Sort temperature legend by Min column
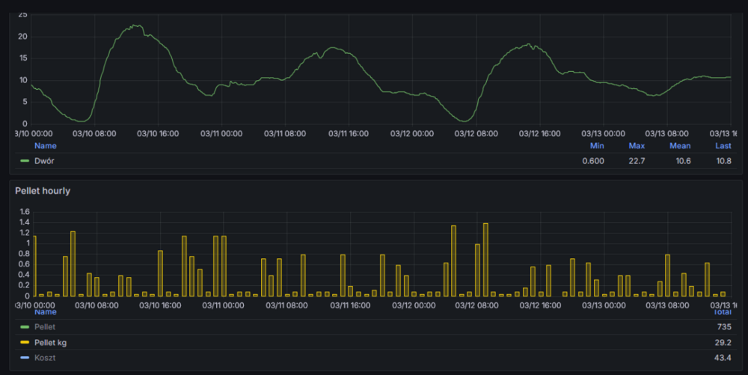The image size is (748, 375). point(596,146)
